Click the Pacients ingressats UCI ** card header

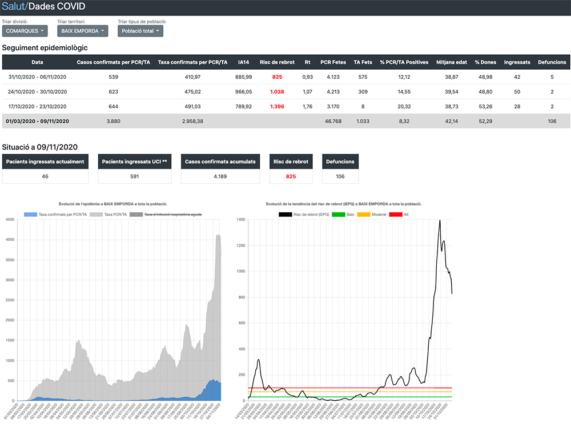tap(134, 162)
